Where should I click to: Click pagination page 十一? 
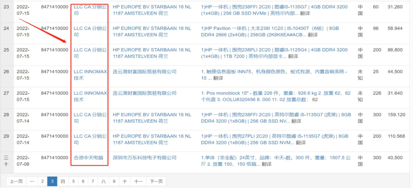click(138, 181)
